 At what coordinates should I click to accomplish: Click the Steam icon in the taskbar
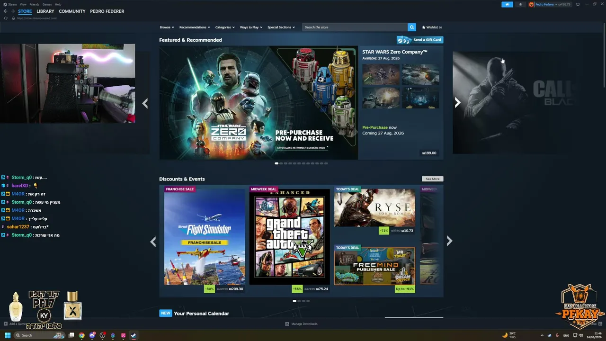coord(134,335)
